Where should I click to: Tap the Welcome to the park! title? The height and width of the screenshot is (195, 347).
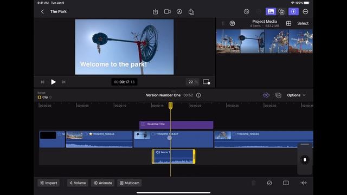[113, 64]
